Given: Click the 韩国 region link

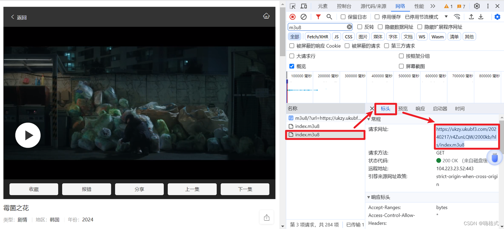Looking at the screenshot, I should tap(55, 220).
